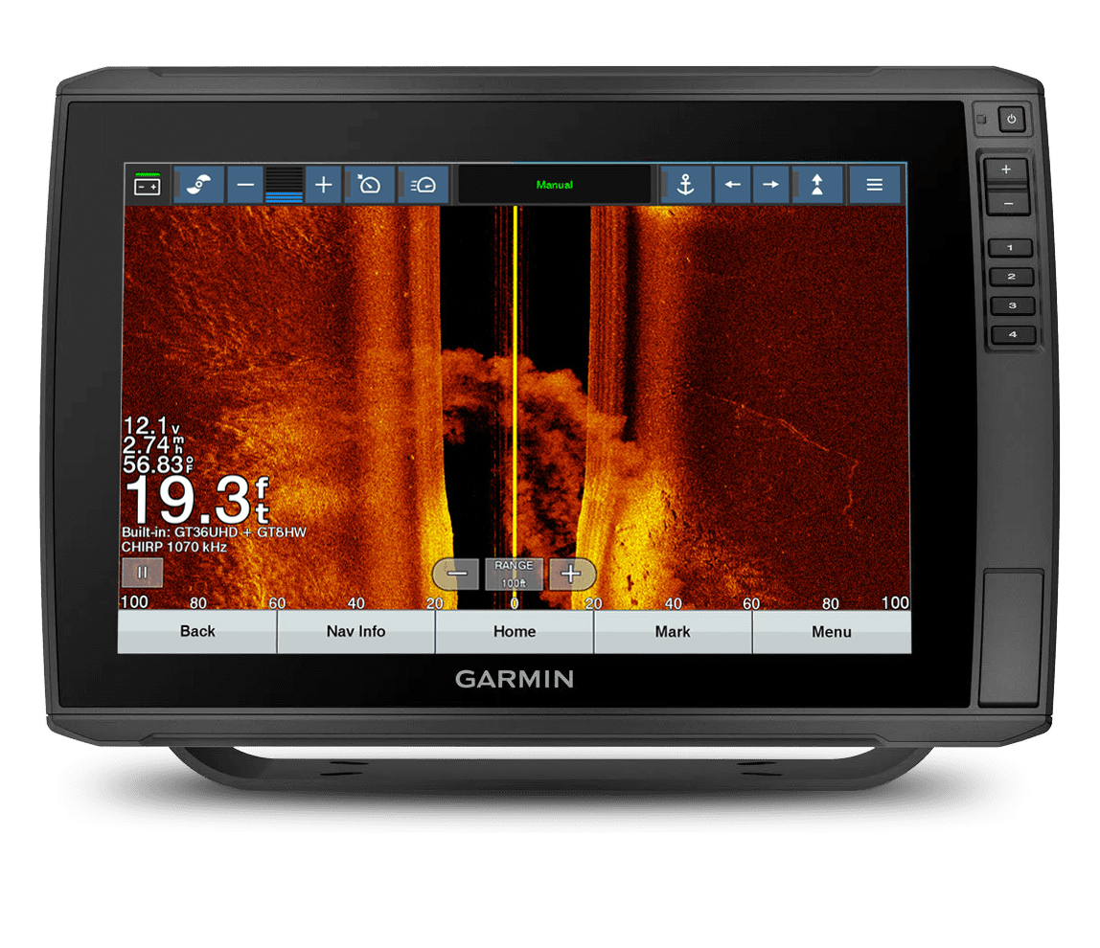
Task: Open the color palette swirl icon
Action: 199,184
